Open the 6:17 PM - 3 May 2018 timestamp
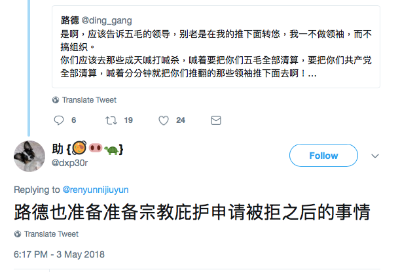This screenshot has width=400, height=272. 59,254
